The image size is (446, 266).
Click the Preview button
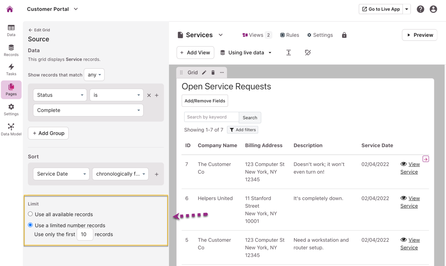(x=419, y=35)
